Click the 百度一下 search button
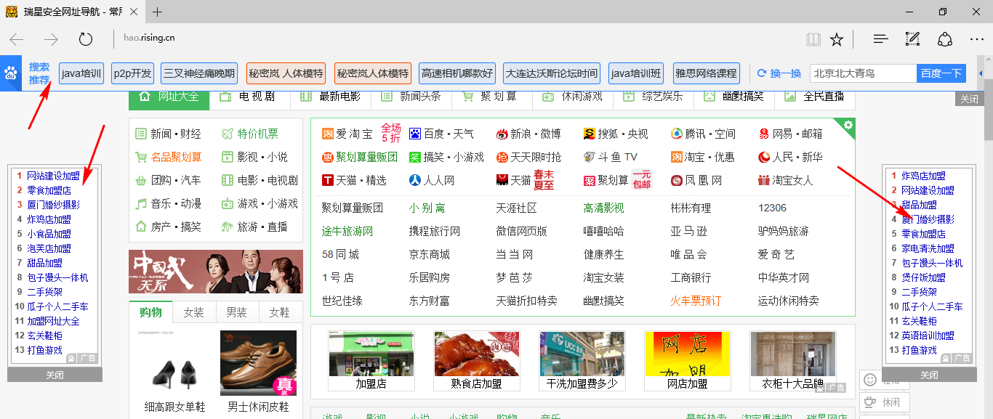Viewport: 993px width, 419px height. tap(941, 73)
